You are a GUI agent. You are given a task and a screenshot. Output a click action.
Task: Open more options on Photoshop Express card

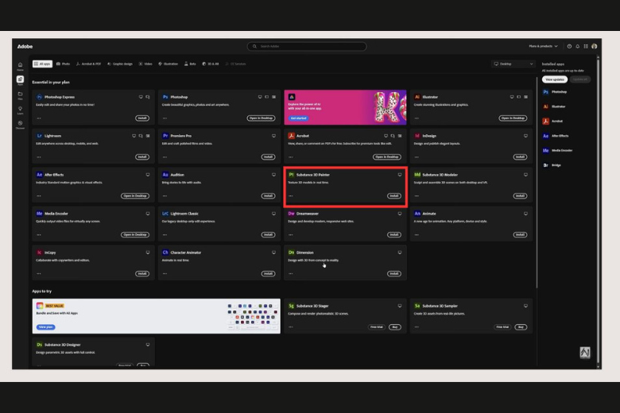(39, 118)
